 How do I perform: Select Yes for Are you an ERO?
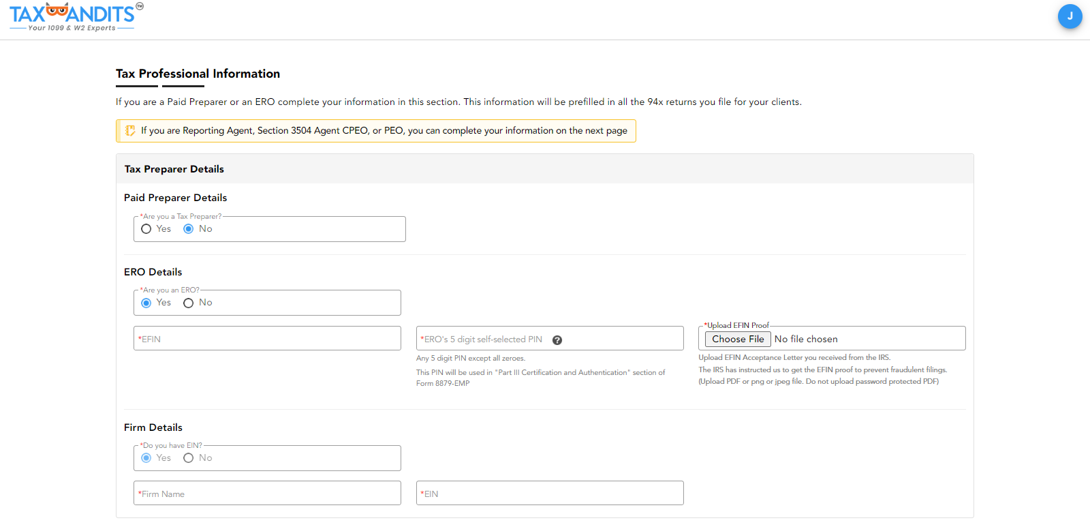146,303
